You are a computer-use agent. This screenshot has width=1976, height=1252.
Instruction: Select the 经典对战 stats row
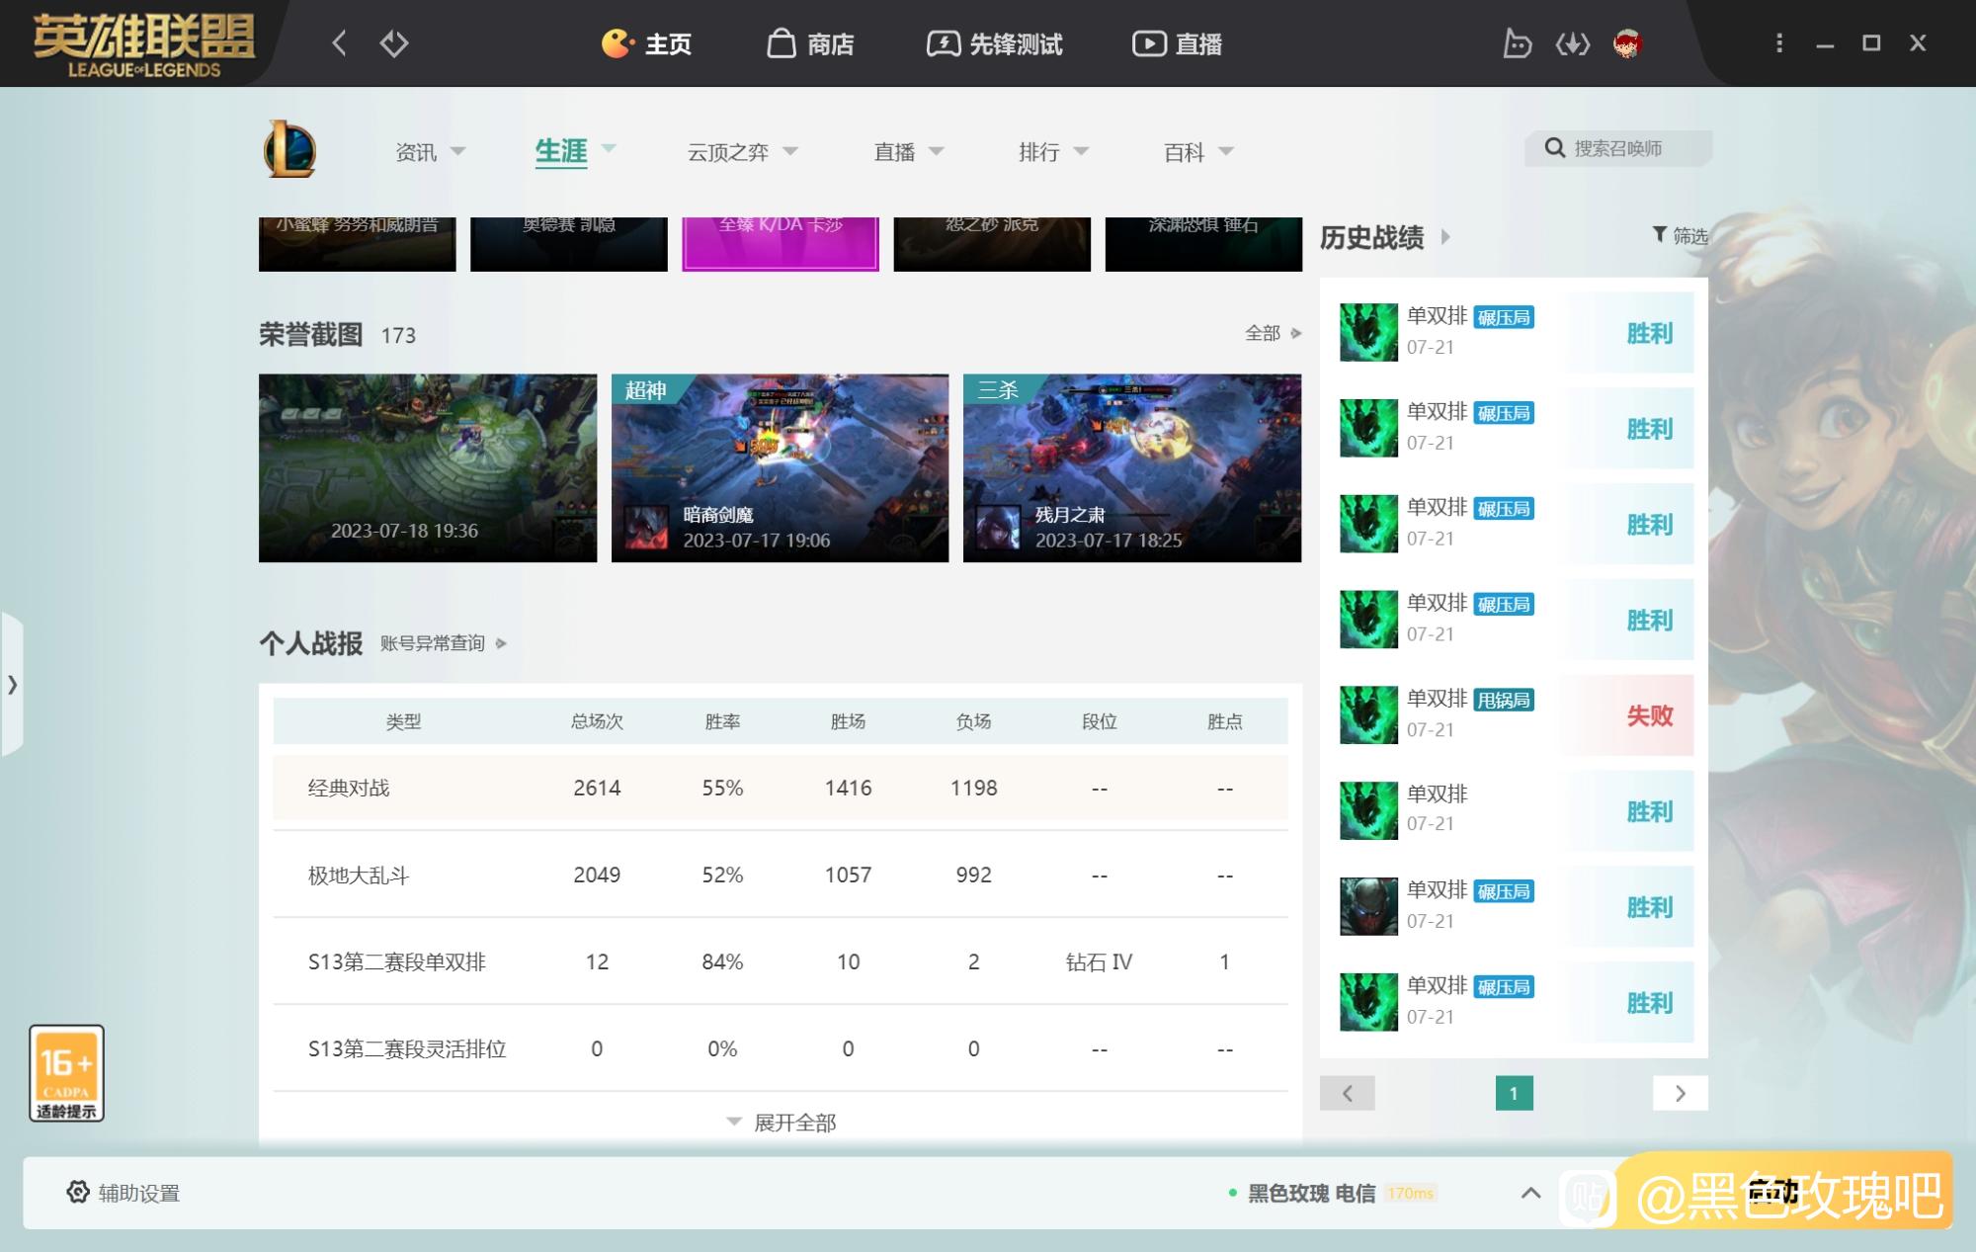point(781,788)
